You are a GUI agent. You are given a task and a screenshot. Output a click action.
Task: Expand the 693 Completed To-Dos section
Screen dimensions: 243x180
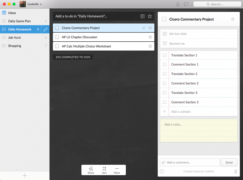coord(73,57)
